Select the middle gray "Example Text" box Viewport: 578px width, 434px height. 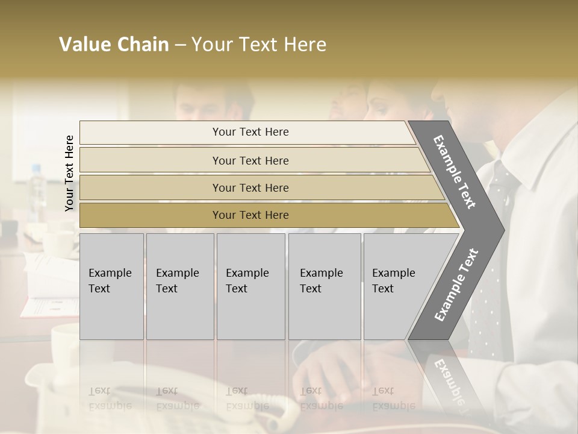tap(250, 286)
